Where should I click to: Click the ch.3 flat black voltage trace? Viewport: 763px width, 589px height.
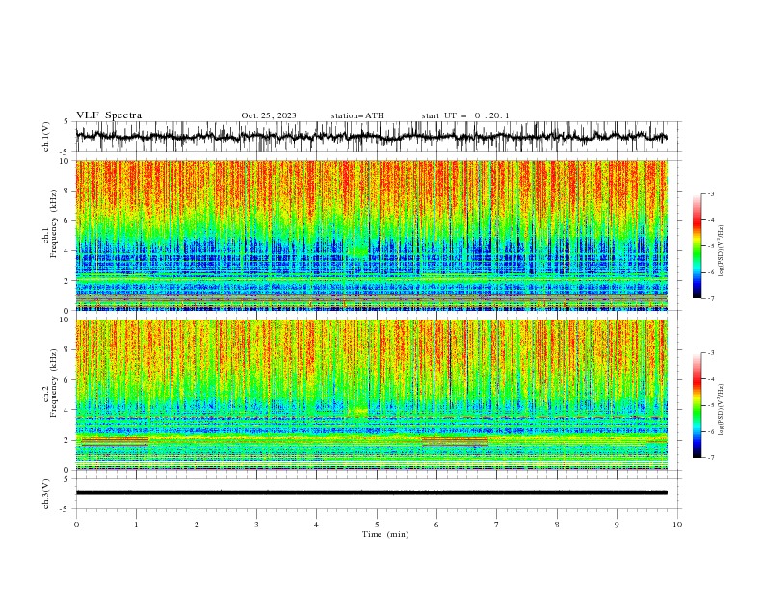pos(372,493)
